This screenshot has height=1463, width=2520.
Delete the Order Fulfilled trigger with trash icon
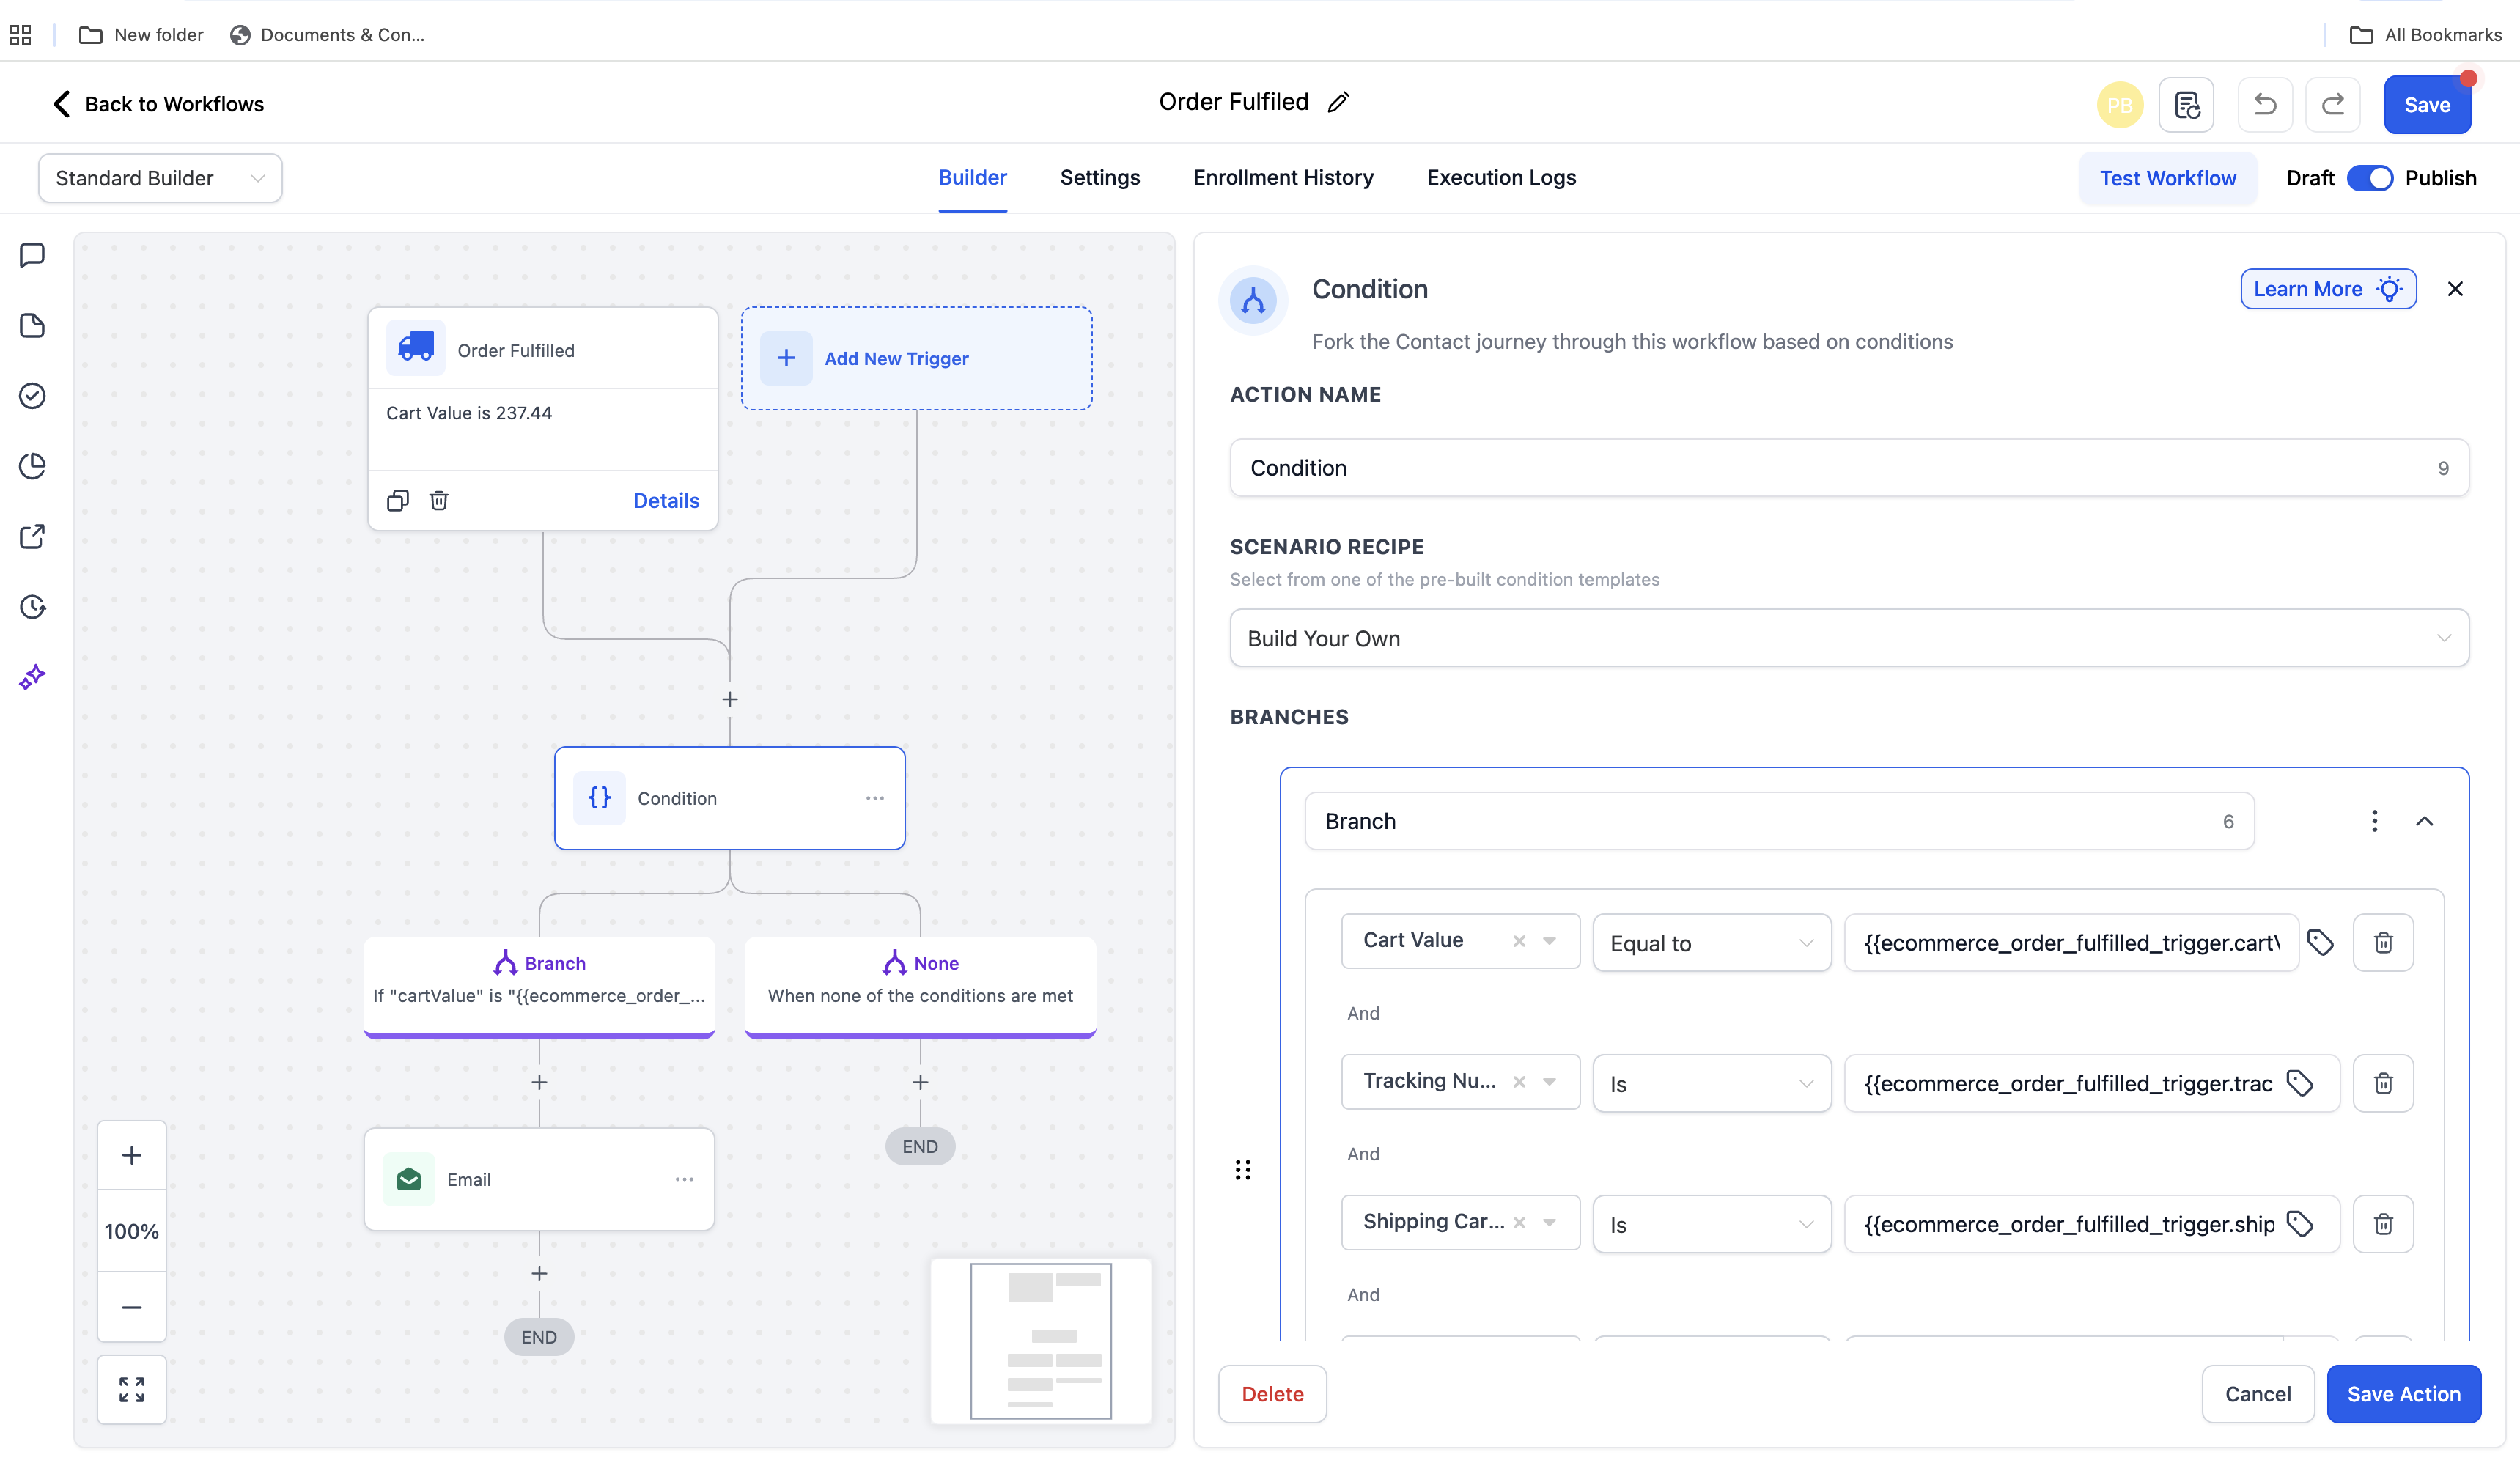coord(439,500)
